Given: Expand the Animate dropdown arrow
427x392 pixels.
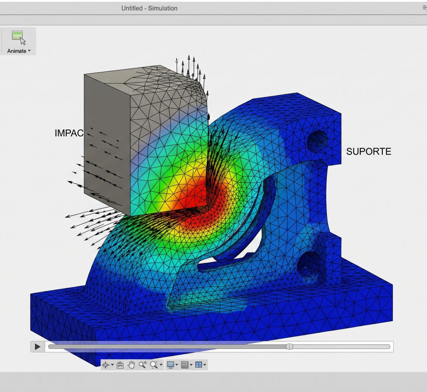Looking at the screenshot, I should click(30, 51).
